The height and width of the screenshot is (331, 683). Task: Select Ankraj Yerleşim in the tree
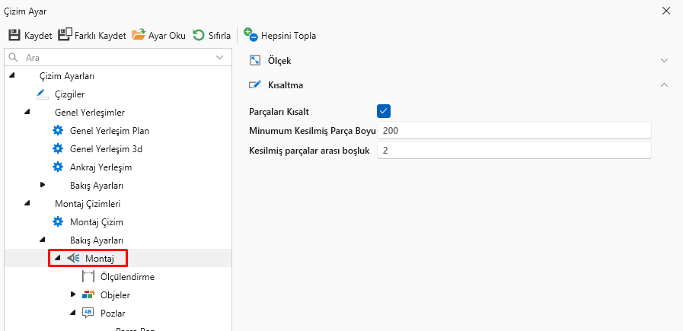(101, 167)
